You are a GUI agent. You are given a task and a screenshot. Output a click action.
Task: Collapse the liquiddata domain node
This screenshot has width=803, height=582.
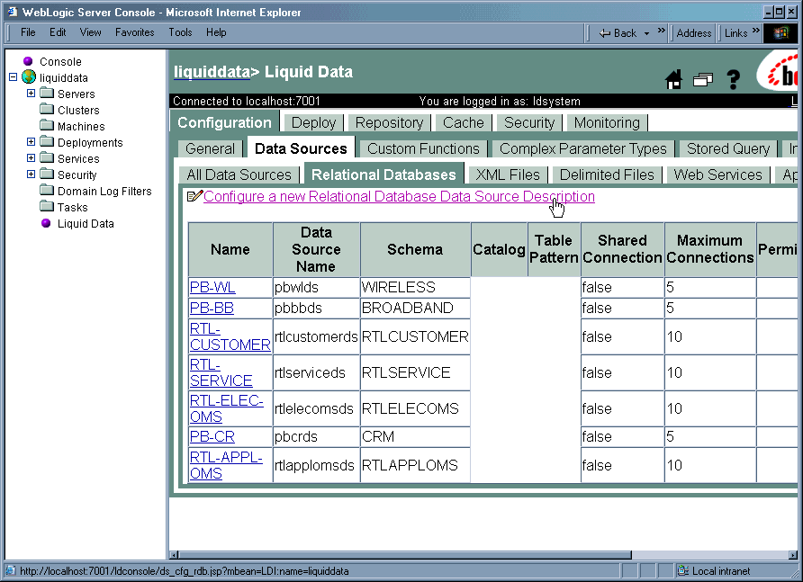click(x=14, y=77)
